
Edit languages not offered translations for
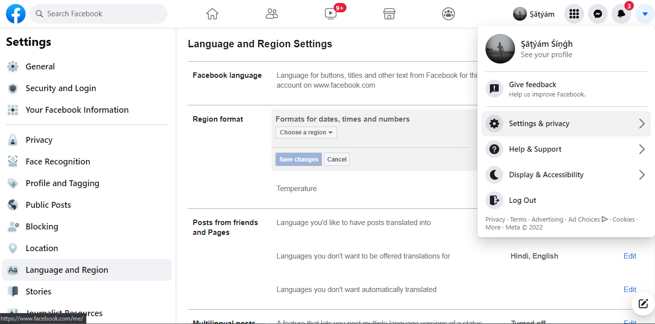[x=630, y=256]
